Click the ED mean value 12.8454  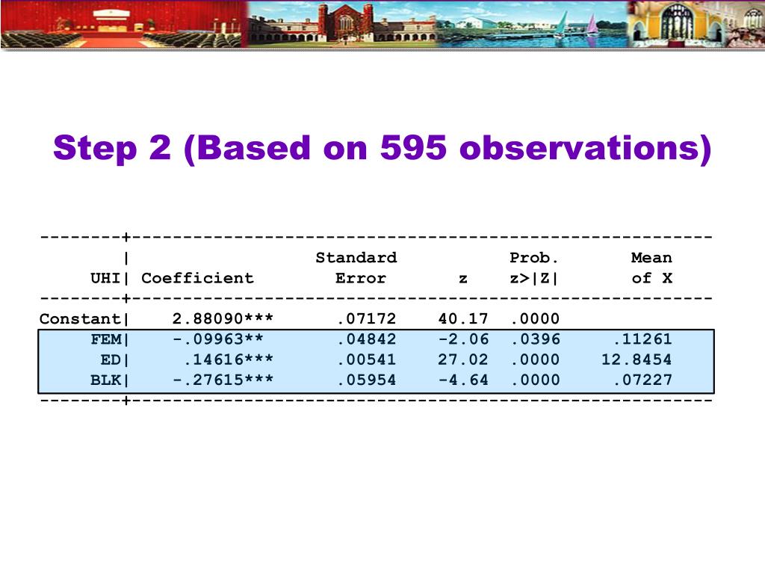pos(637,359)
